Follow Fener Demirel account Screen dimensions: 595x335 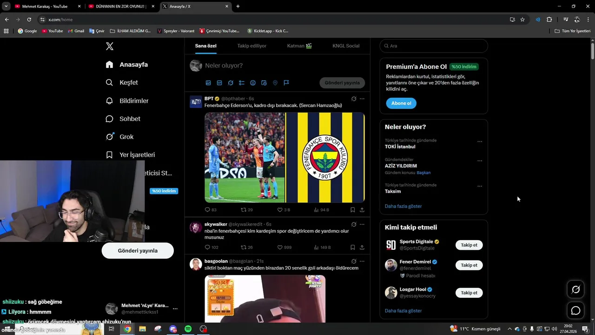(469, 265)
